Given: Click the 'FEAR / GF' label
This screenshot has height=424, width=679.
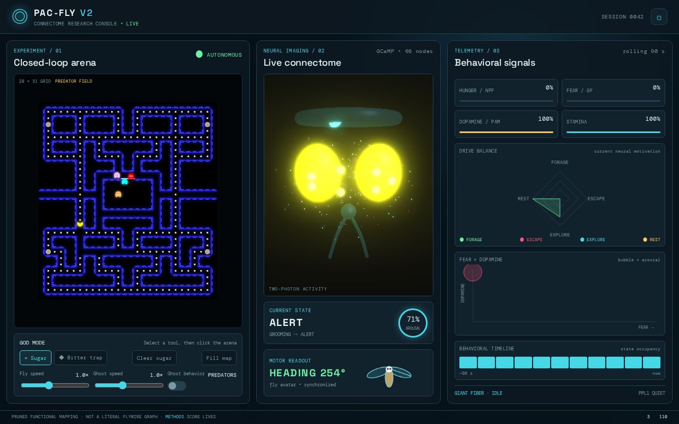Looking at the screenshot, I should point(580,91).
